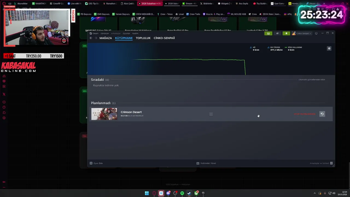Click the volume icon in system tray
This screenshot has width=350, height=197.
(334, 193)
